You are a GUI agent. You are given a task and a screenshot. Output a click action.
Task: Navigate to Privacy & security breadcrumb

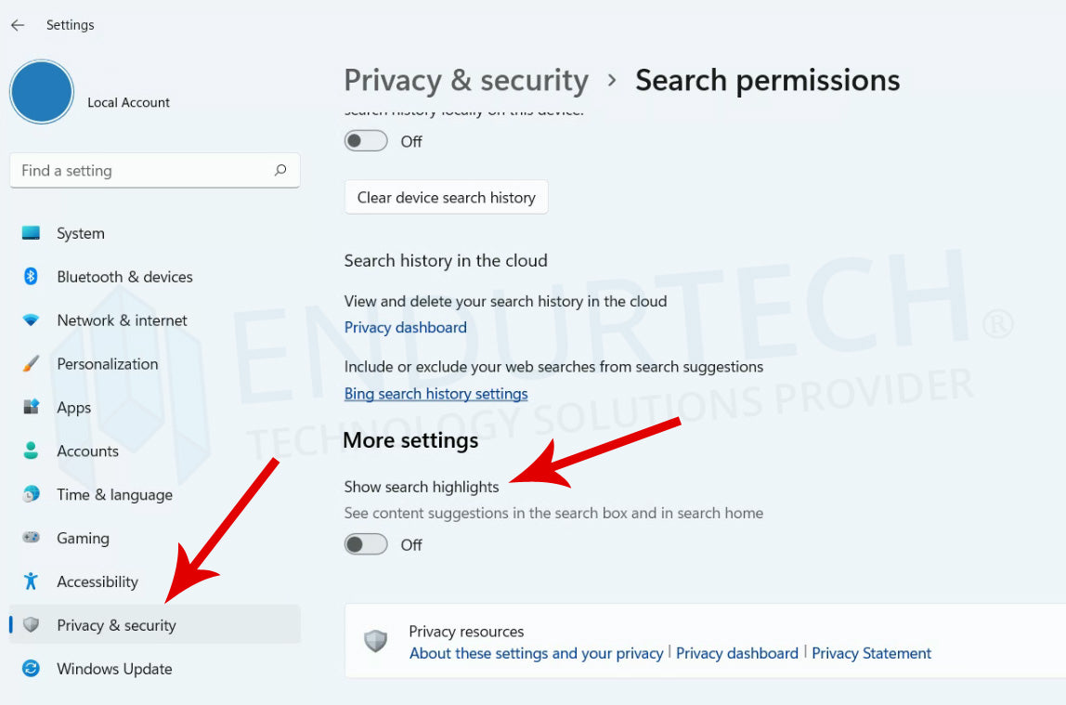point(466,81)
